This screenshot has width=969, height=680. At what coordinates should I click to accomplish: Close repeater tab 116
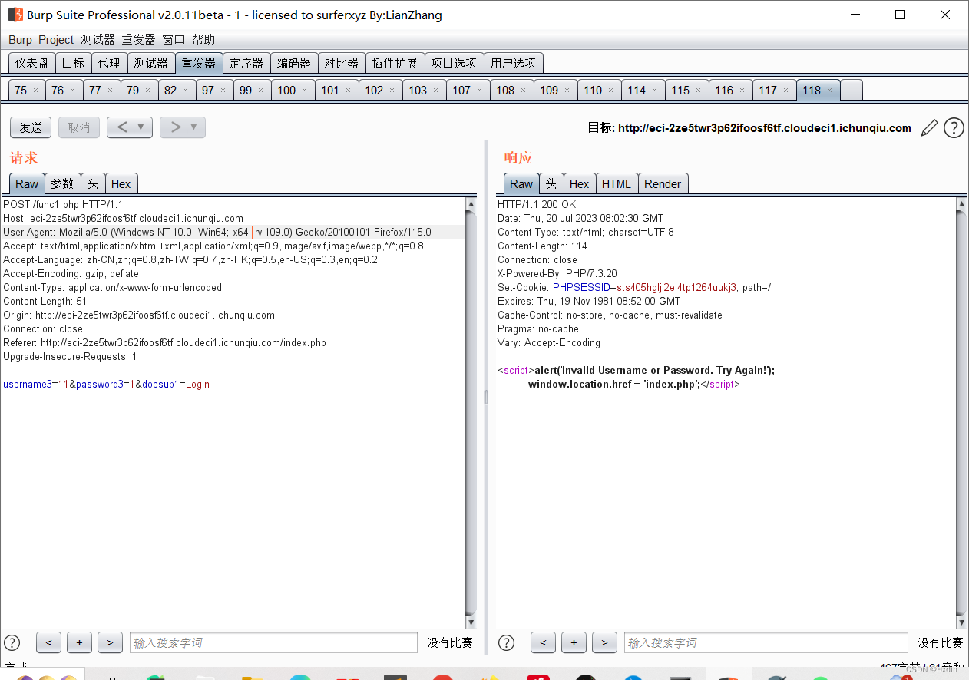[742, 91]
